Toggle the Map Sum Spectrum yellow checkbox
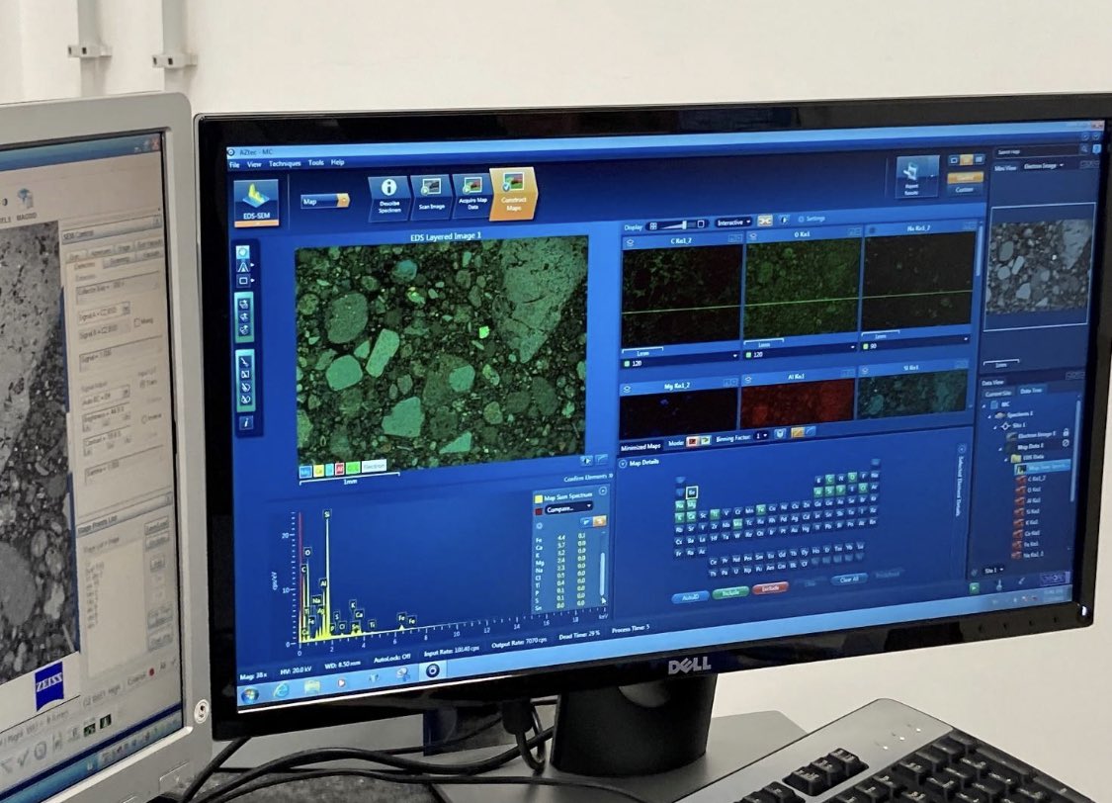 (539, 498)
